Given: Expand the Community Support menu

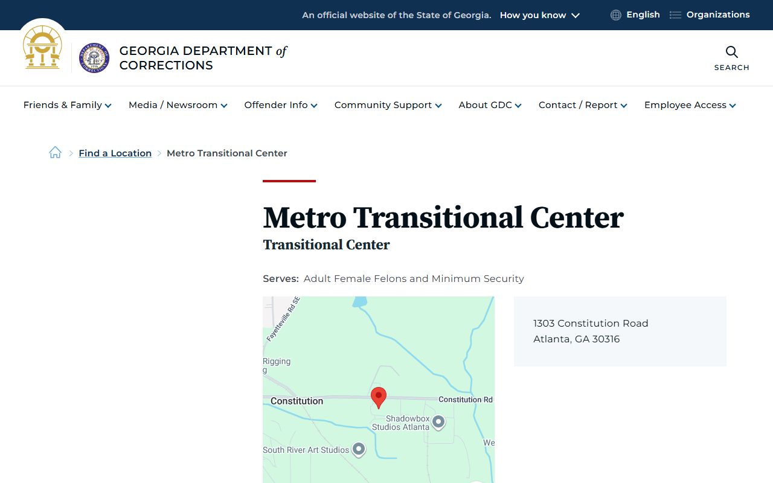Looking at the screenshot, I should tap(388, 105).
